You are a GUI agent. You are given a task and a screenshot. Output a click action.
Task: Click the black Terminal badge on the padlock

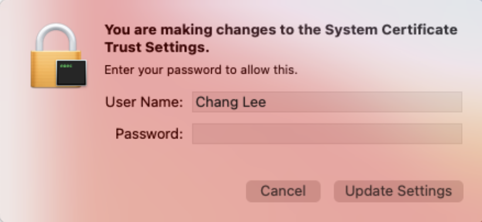click(72, 72)
